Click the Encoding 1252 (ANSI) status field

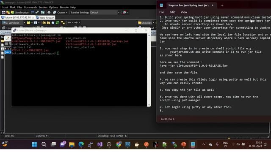pyautogui.click(x=112, y=136)
